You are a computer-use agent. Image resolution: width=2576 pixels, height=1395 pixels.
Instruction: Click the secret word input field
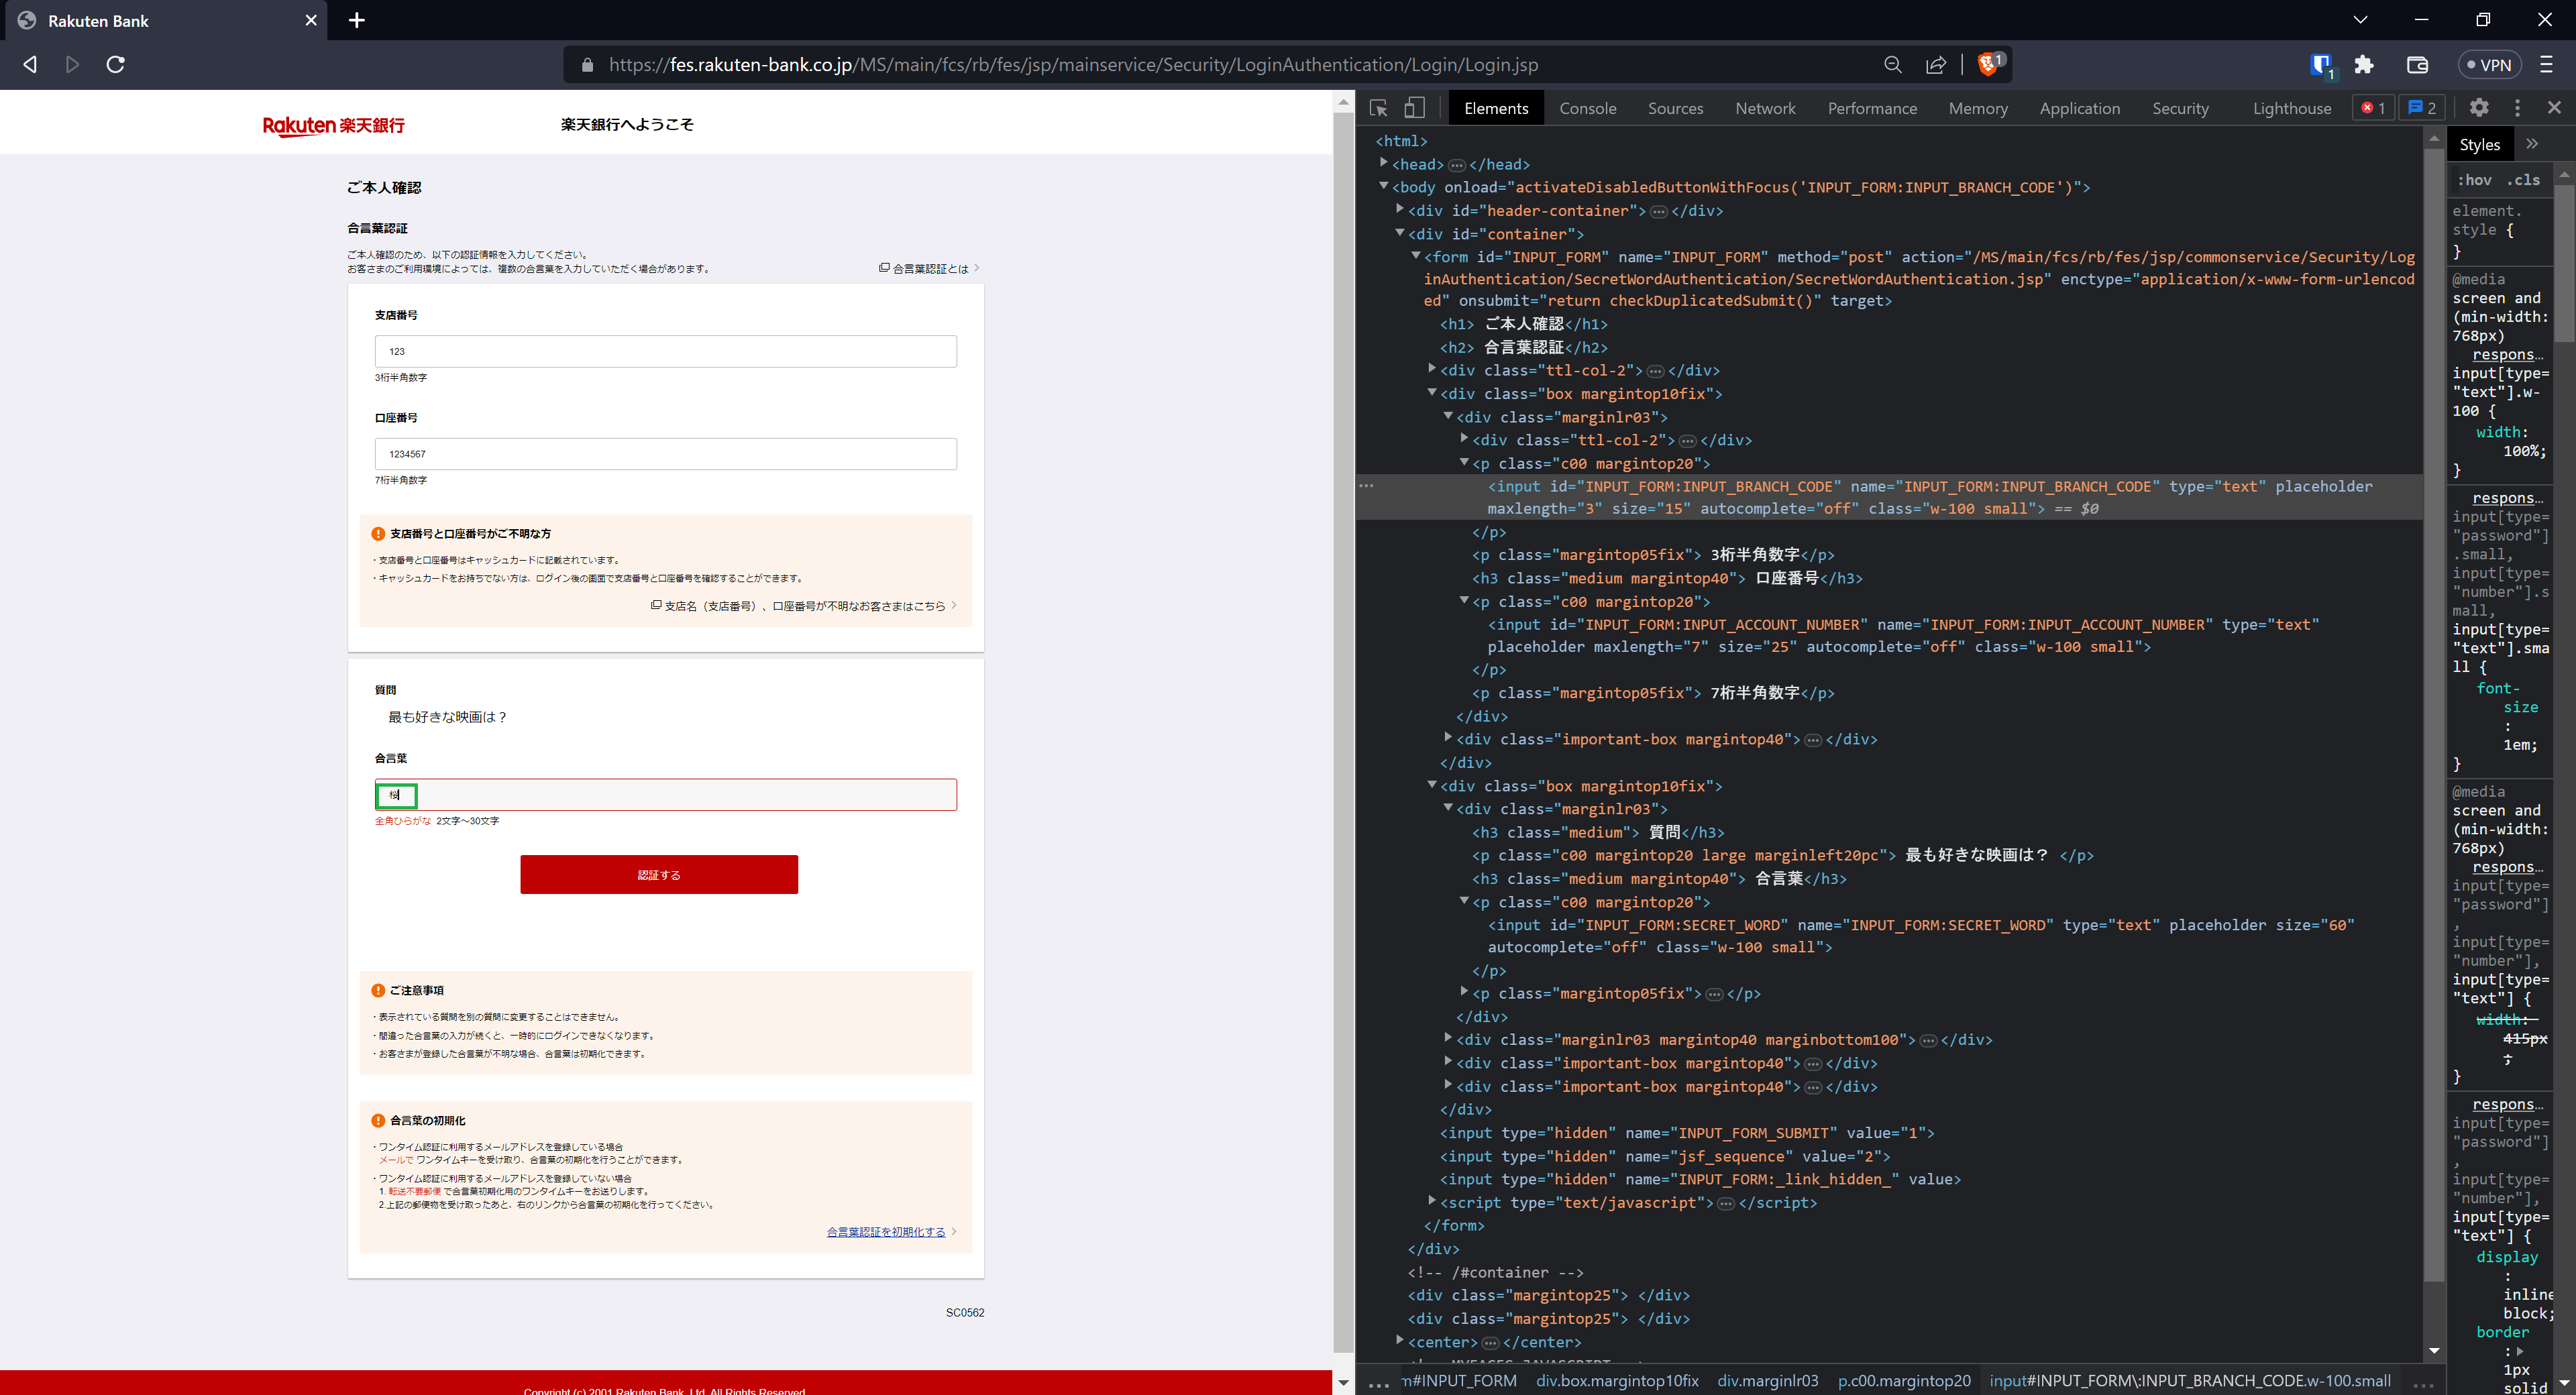point(665,795)
